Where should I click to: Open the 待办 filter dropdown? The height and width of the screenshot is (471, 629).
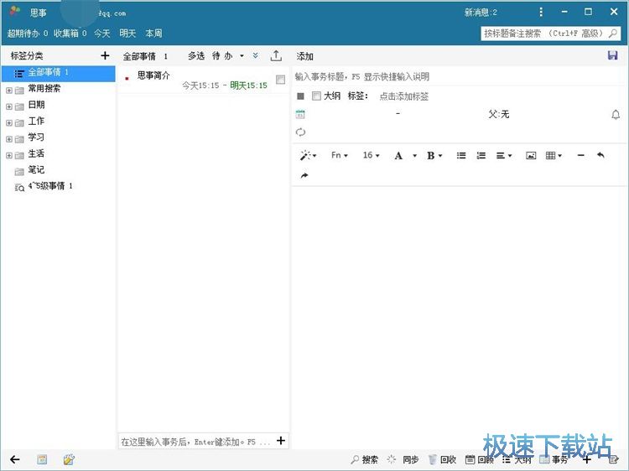click(x=226, y=56)
